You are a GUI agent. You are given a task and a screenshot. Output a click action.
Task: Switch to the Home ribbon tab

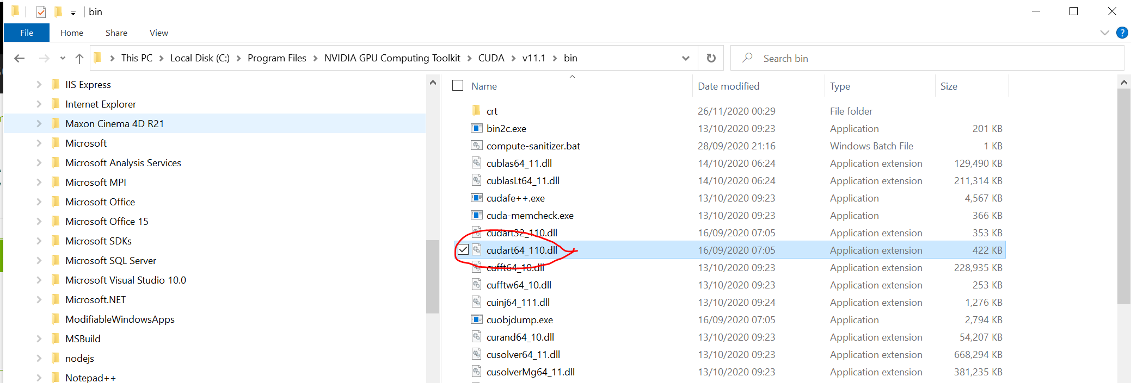72,33
